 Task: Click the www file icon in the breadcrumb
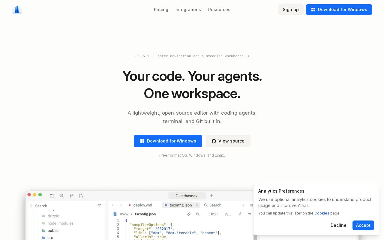(x=115, y=214)
